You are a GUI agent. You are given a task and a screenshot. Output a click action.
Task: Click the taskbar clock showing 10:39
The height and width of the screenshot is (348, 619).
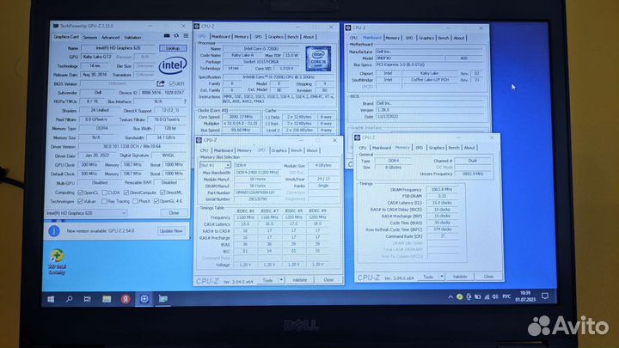pos(525,296)
